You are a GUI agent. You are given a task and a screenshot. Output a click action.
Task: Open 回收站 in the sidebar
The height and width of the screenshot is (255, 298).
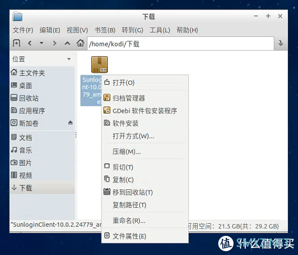(42, 98)
